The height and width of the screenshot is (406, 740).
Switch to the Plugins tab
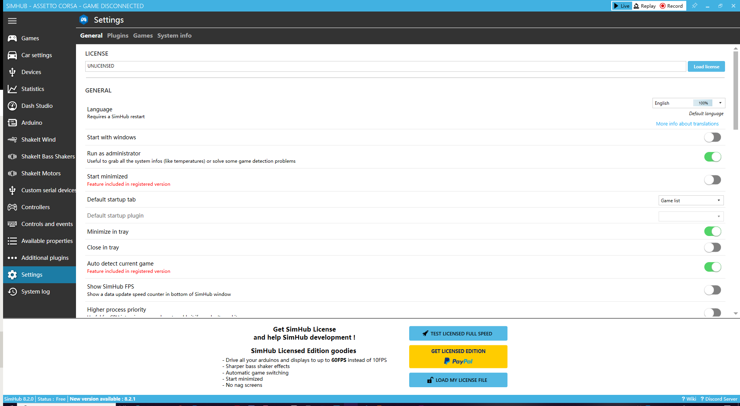118,35
